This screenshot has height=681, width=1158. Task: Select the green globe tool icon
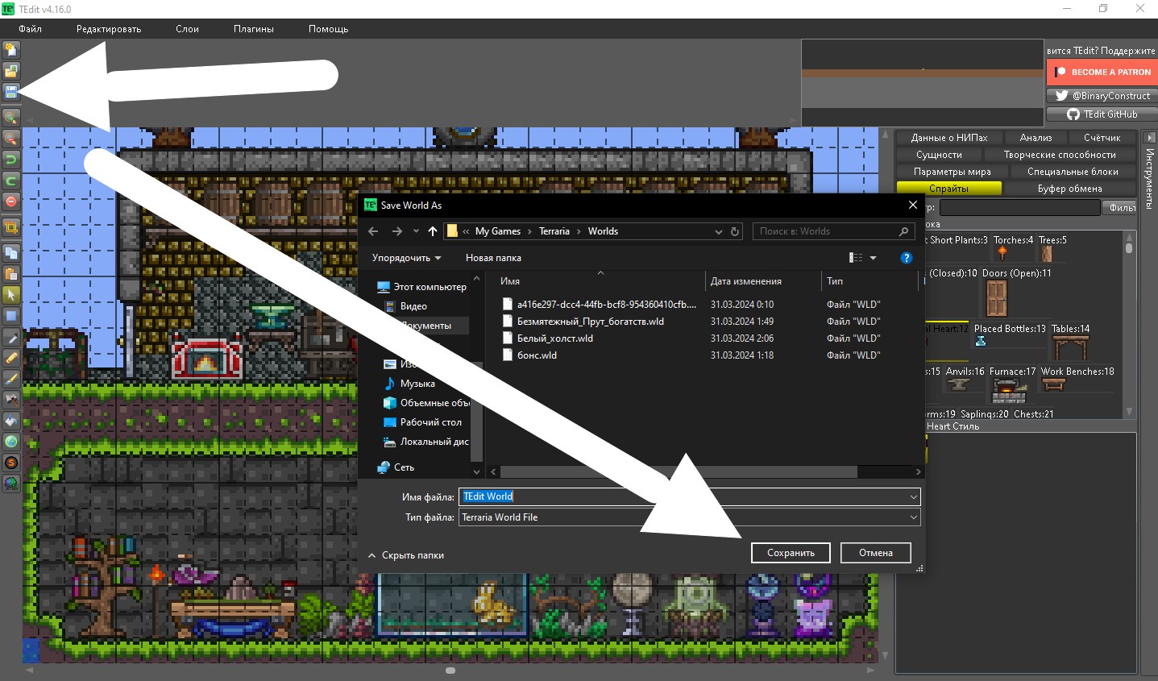tap(11, 442)
